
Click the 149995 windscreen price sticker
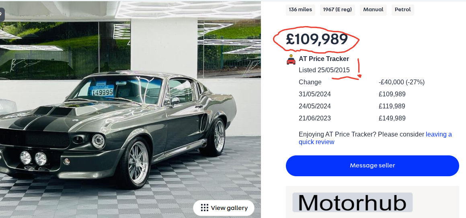tap(102, 92)
